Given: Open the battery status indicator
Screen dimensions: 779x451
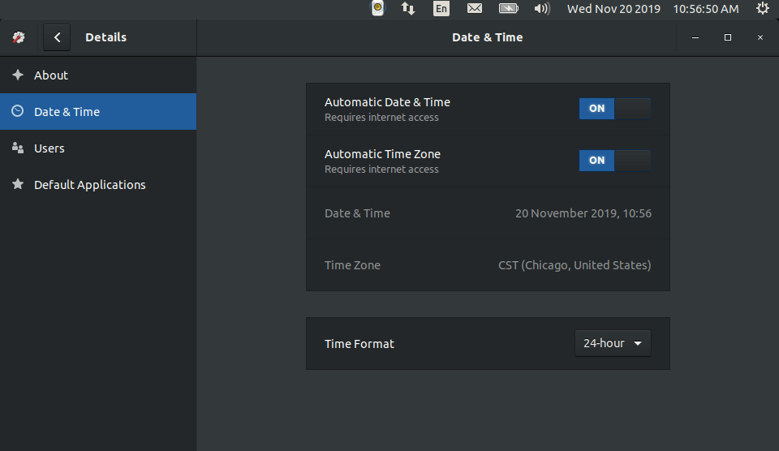Looking at the screenshot, I should pyautogui.click(x=509, y=9).
